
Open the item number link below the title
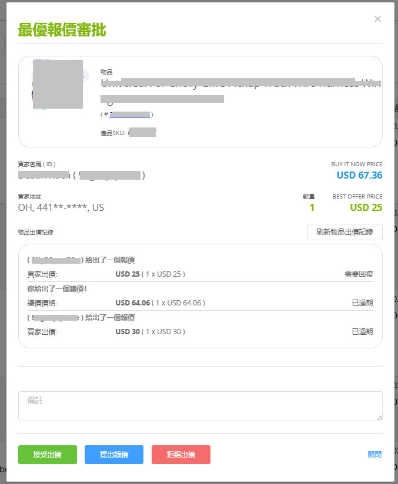point(129,115)
